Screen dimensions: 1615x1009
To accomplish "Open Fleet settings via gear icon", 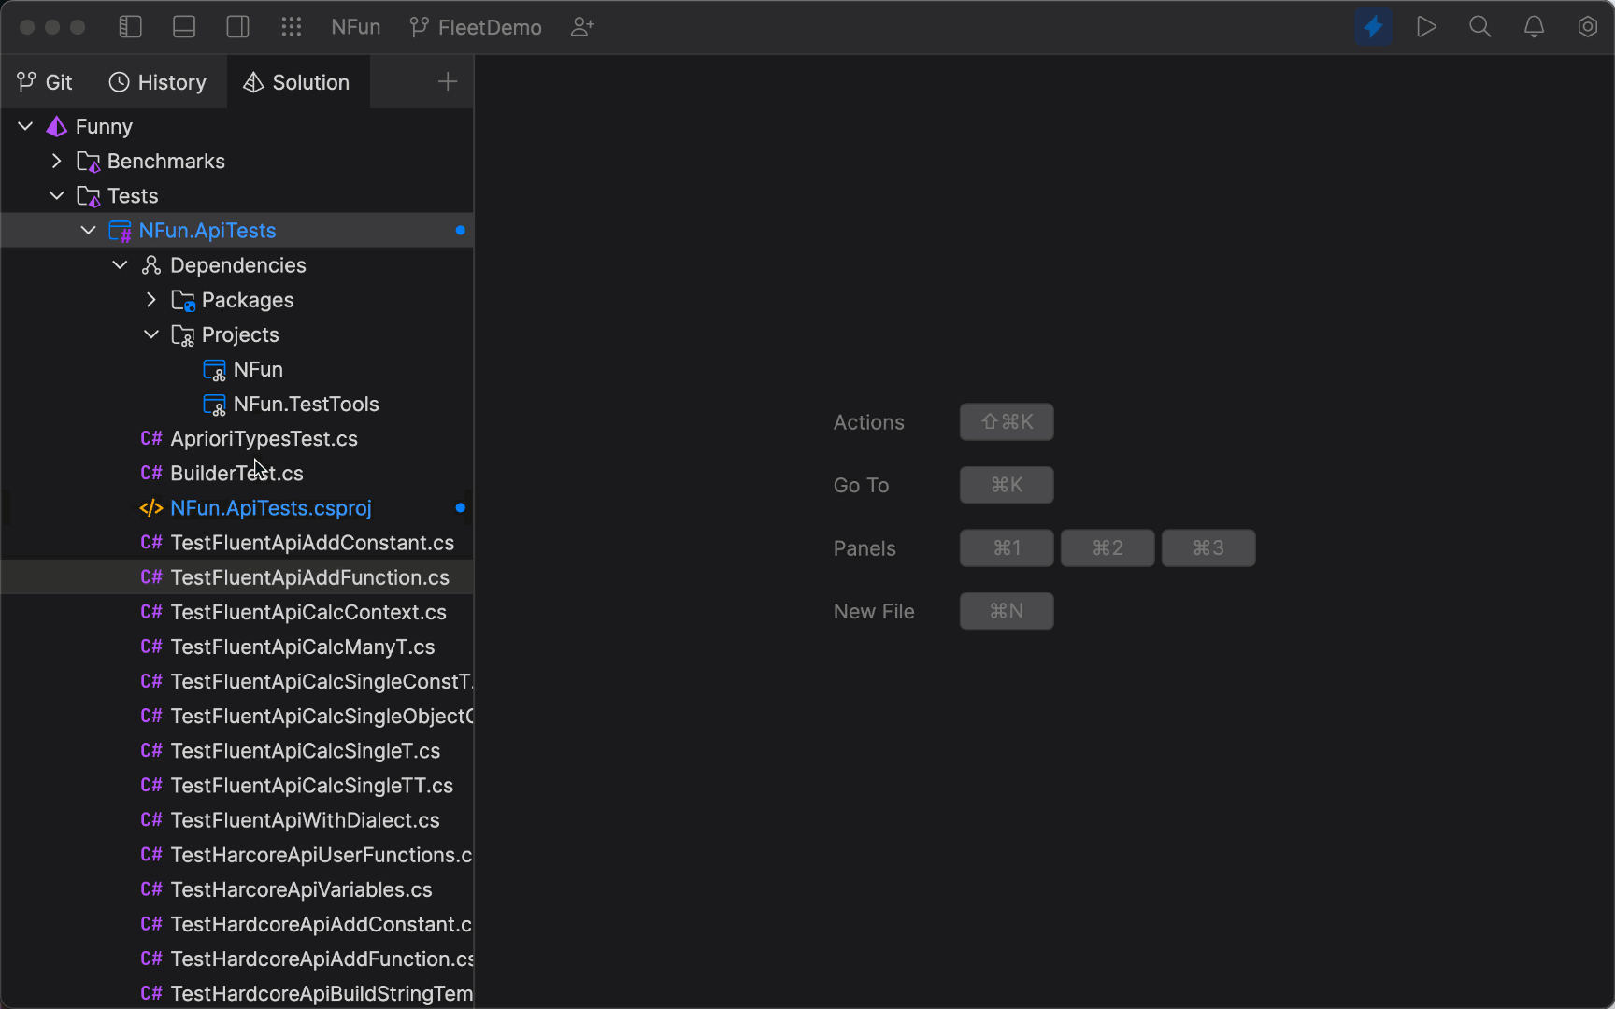I will click(1588, 26).
